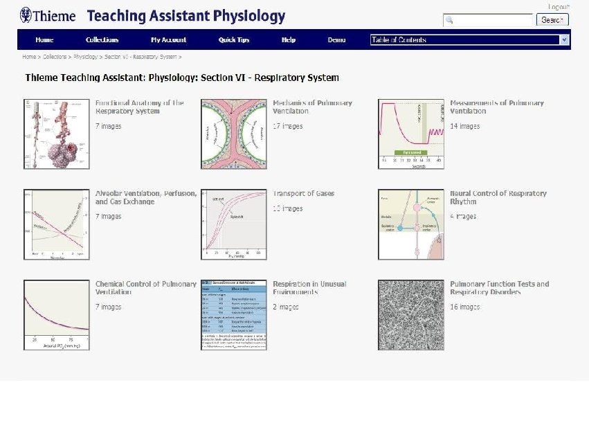The width and height of the screenshot is (589, 432).
Task: Click '2 images' under Respiration in Unusual Environments
Action: point(285,307)
